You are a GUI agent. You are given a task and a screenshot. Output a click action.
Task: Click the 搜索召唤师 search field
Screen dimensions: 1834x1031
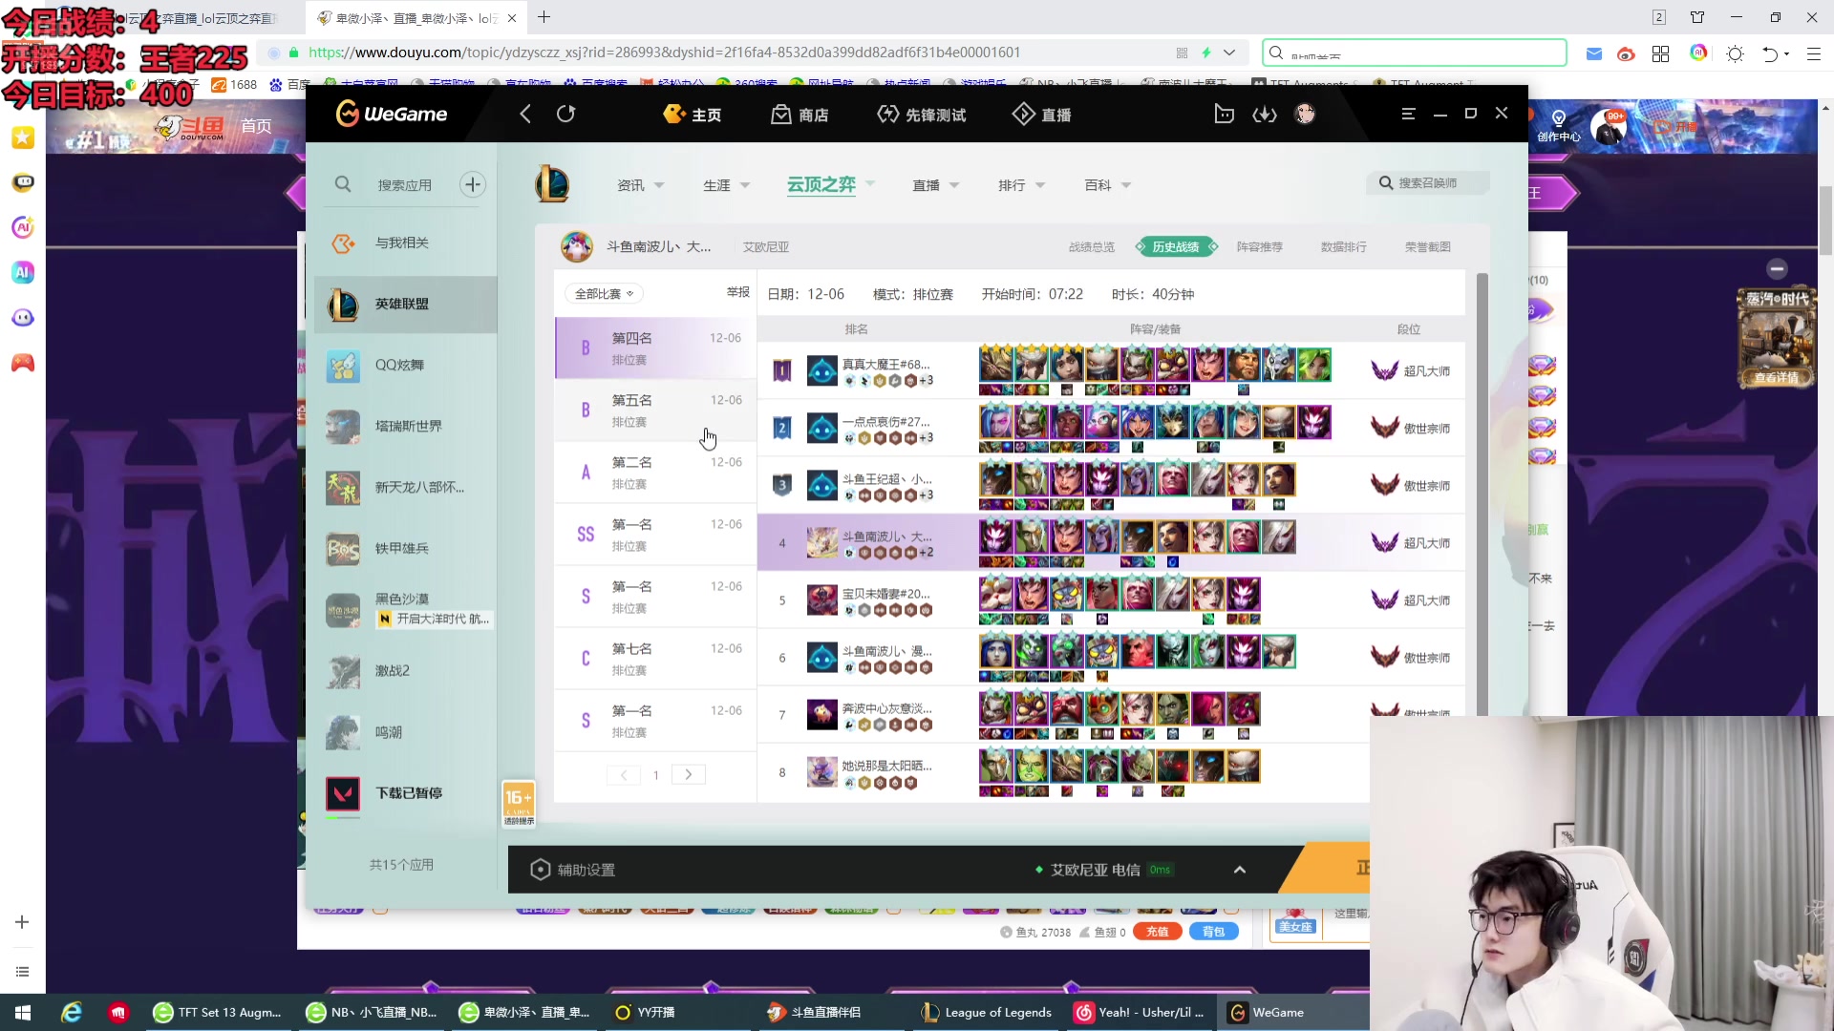coord(1428,182)
